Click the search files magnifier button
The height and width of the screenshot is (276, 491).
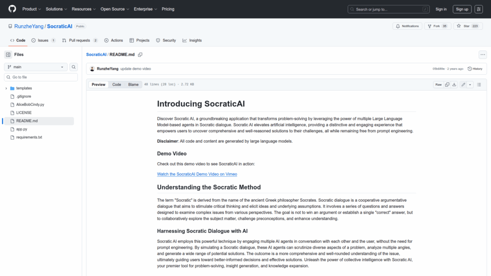click(73, 67)
